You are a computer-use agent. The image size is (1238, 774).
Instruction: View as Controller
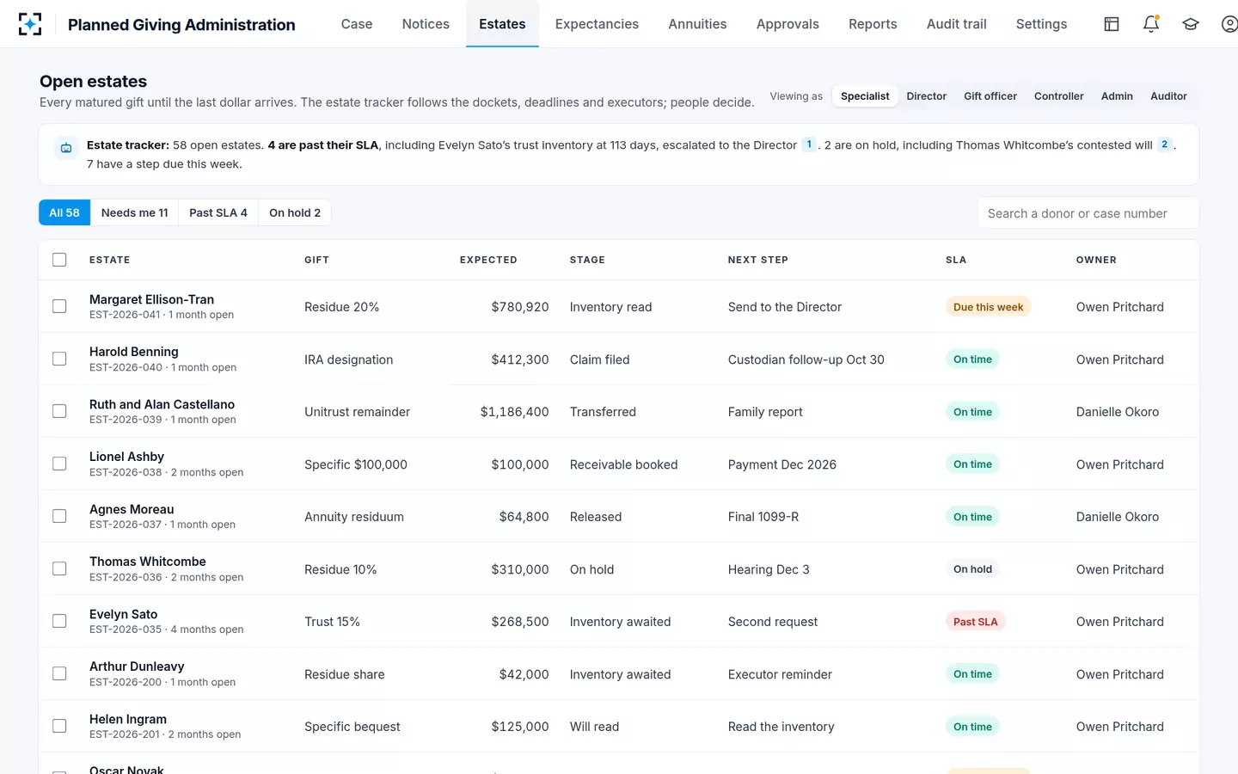pyautogui.click(x=1059, y=96)
